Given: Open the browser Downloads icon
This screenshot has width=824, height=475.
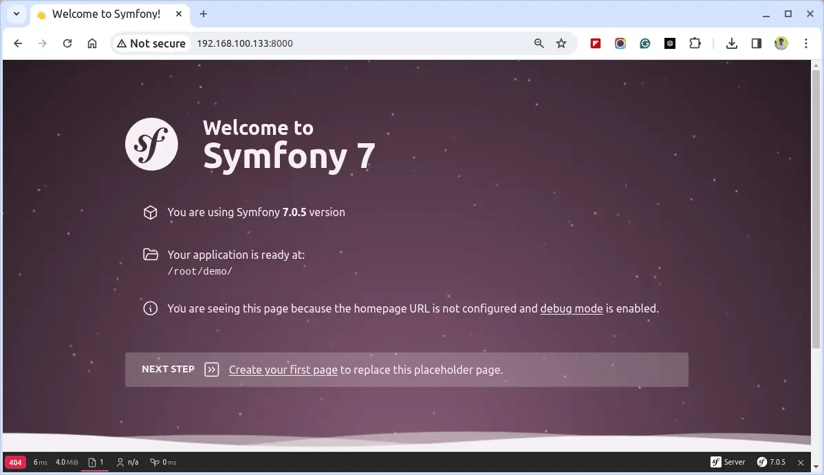Looking at the screenshot, I should pyautogui.click(x=732, y=43).
